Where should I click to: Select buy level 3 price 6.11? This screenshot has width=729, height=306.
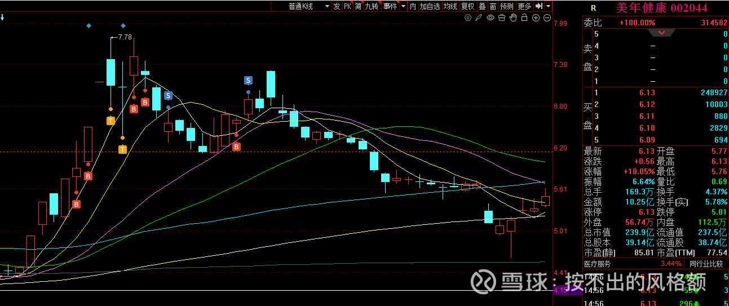[647, 116]
